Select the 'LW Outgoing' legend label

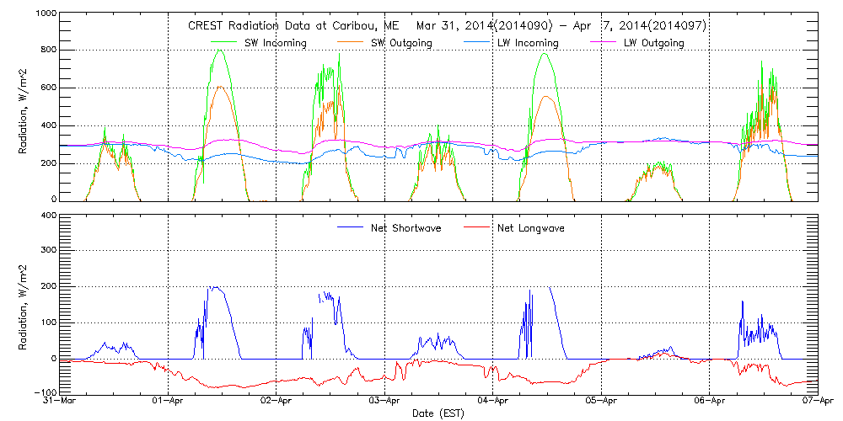click(x=654, y=44)
